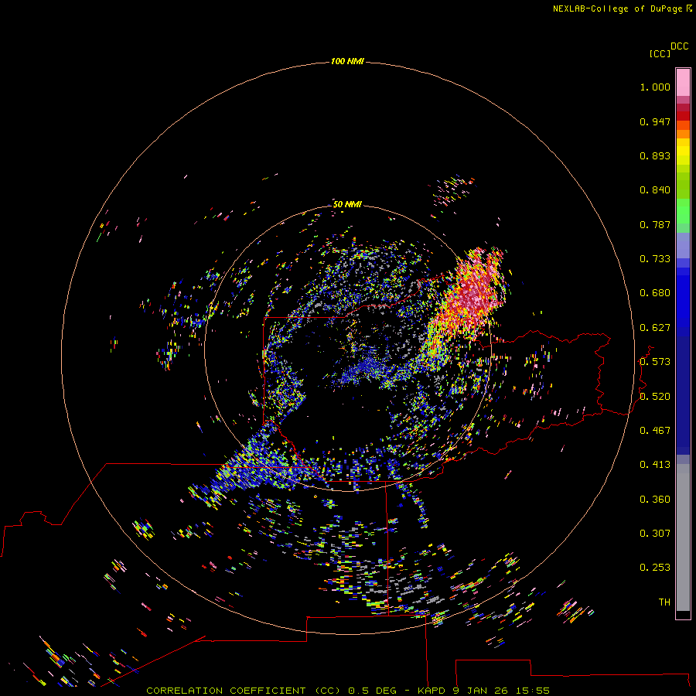
Task: Click the TH threshold label
Action: (664, 602)
